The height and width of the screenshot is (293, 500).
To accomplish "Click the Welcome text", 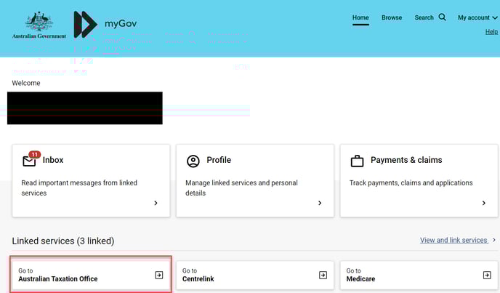I will click(26, 83).
